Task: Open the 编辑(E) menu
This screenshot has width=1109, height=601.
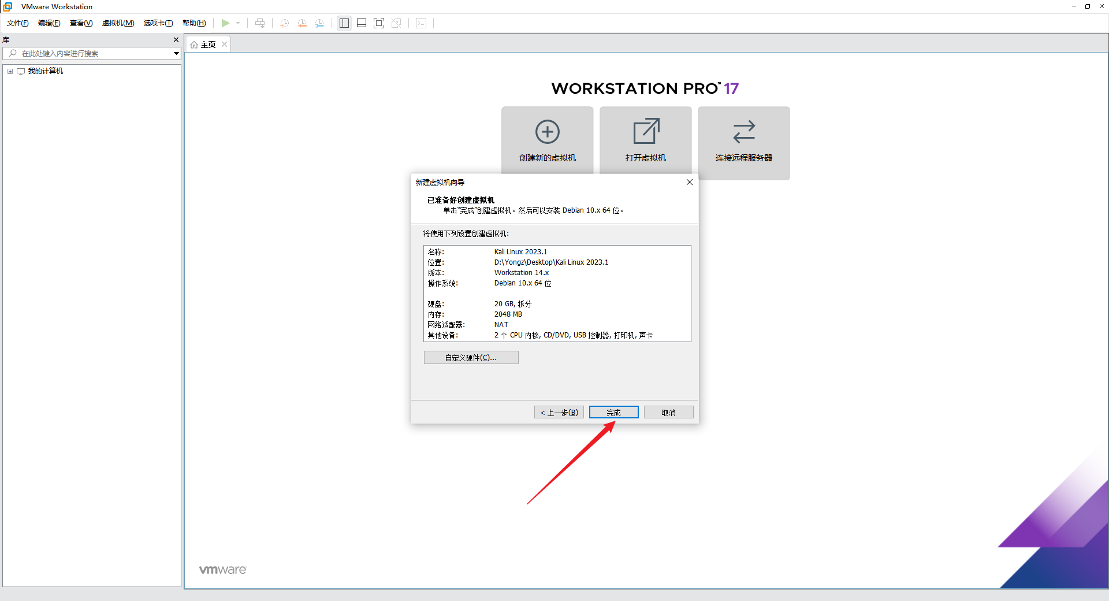Action: coord(49,23)
